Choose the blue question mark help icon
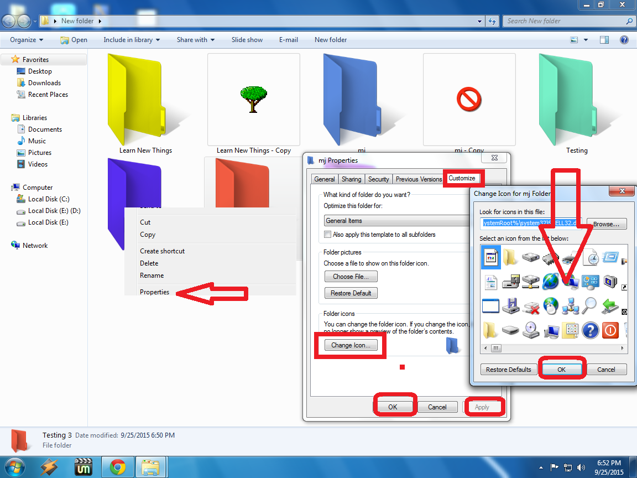Screen dimensions: 637x478 [590, 330]
